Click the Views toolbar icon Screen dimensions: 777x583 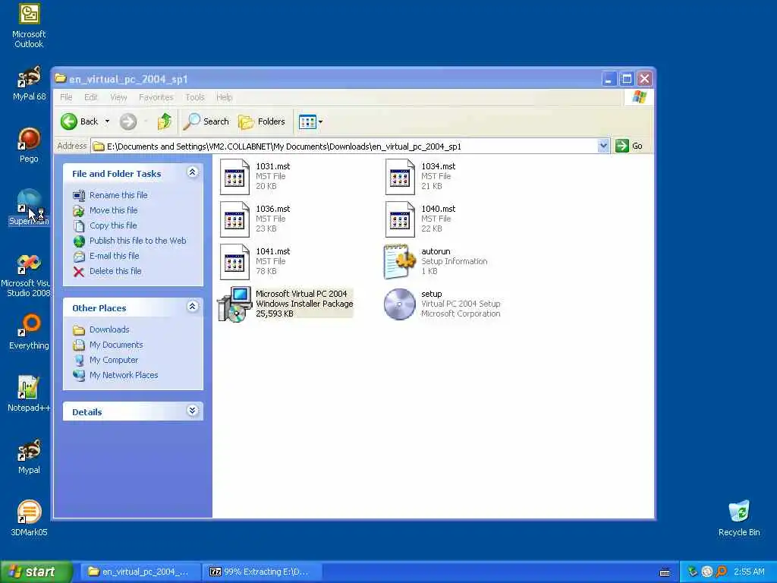pos(307,121)
